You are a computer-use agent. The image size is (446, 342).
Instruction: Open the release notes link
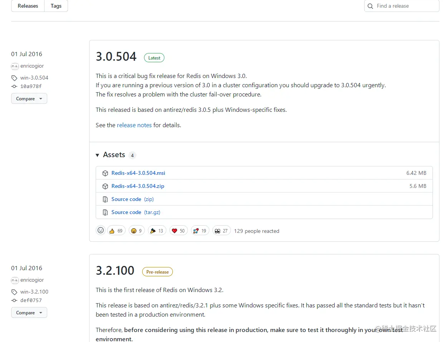[x=134, y=125]
